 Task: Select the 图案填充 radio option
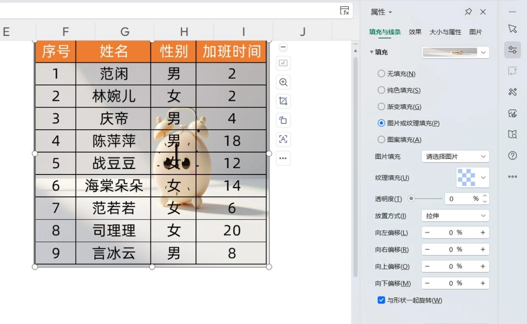click(381, 139)
